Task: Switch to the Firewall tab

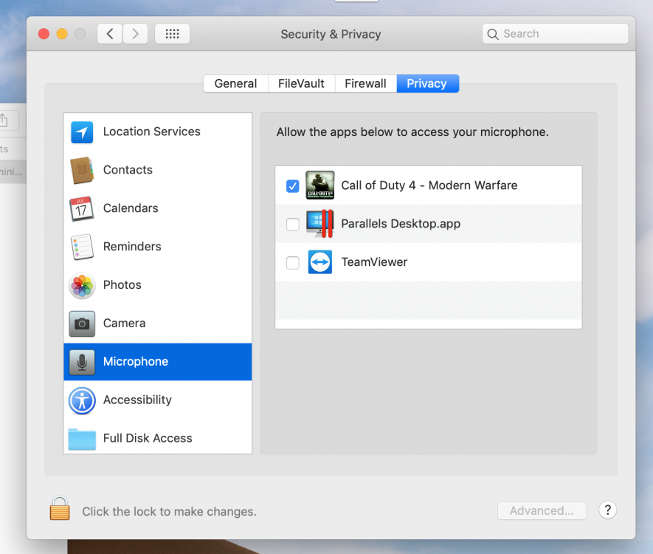Action: [365, 83]
